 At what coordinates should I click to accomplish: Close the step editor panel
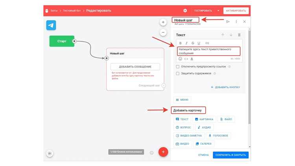tap(244, 22)
